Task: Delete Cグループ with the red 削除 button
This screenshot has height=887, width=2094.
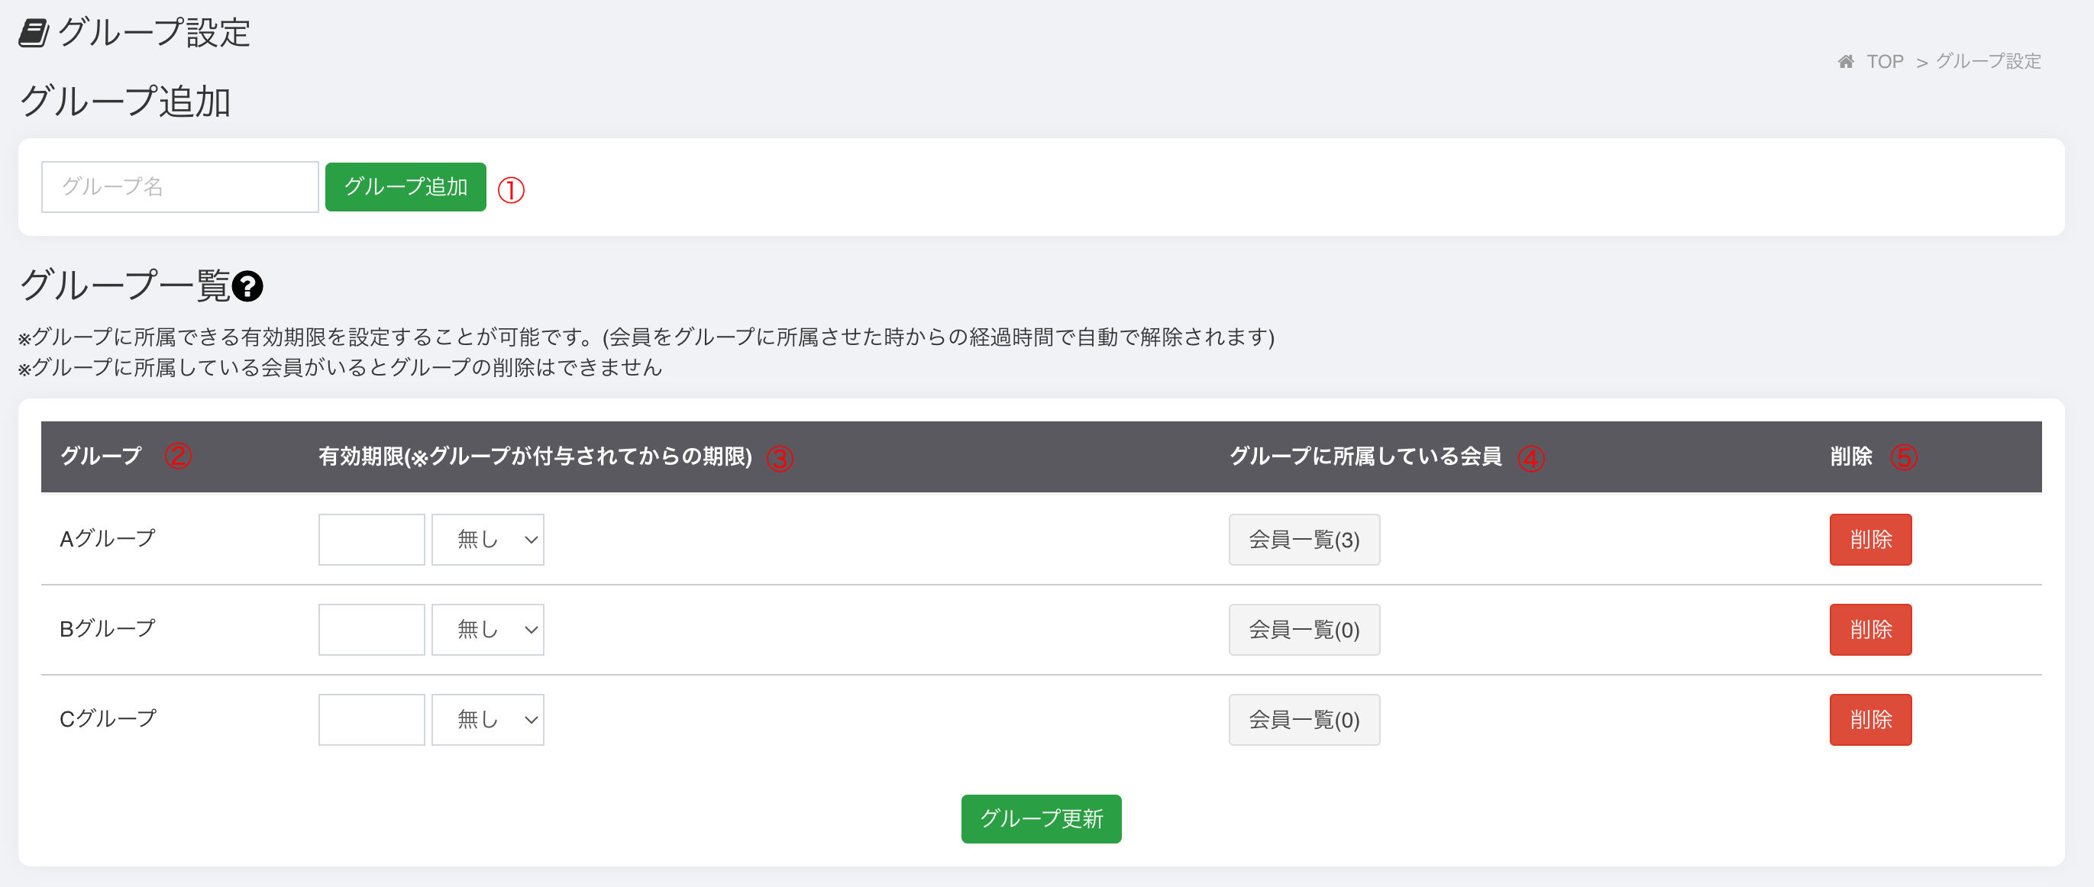Action: pos(1870,720)
